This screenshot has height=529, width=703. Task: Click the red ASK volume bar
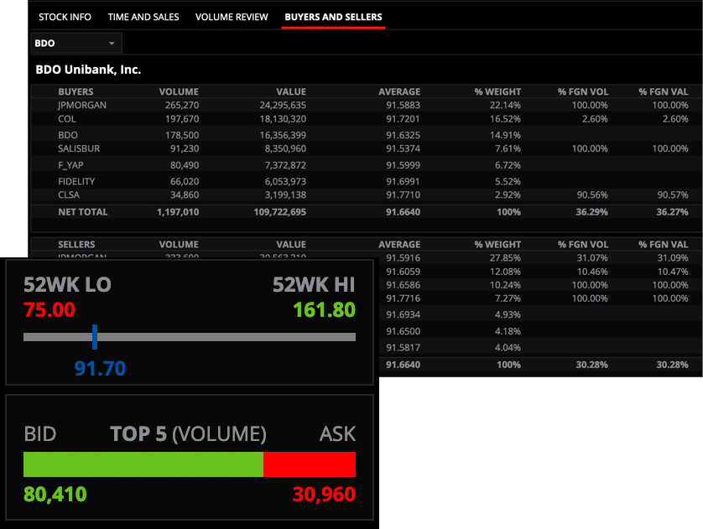click(x=310, y=464)
